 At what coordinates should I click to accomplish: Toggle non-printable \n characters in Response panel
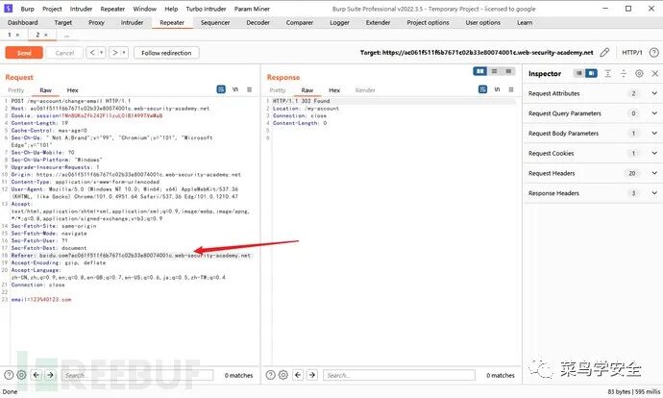point(498,89)
